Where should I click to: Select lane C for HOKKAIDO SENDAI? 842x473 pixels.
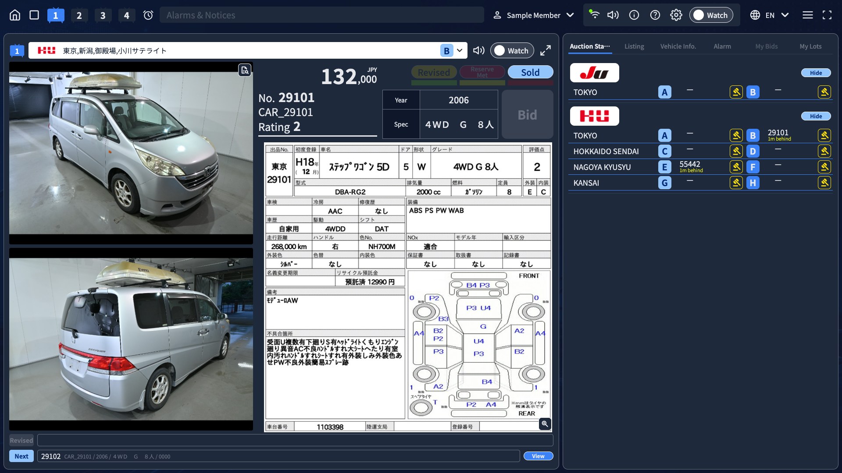click(x=665, y=152)
